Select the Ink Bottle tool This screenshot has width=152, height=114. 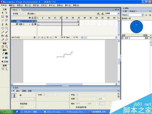pos(3,36)
